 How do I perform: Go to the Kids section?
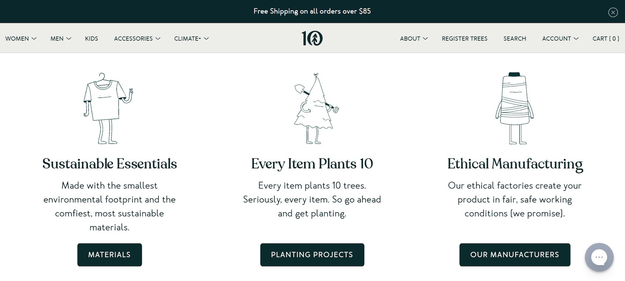click(91, 39)
